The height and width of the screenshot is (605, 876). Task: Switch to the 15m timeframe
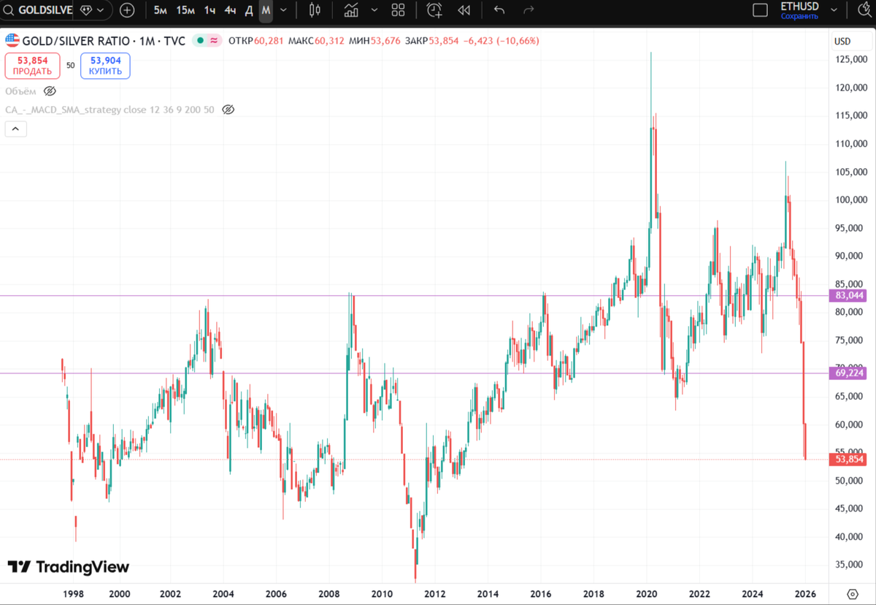(x=185, y=10)
